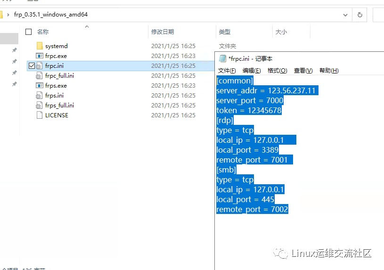Click the LICENSE file icon

[x=40, y=115]
